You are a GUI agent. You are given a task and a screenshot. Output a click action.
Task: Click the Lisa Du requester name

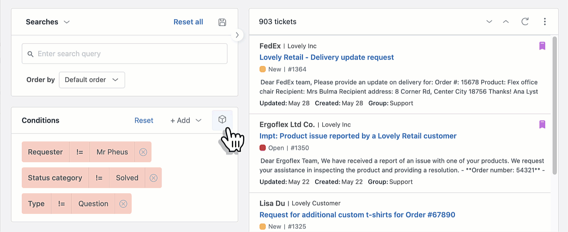[x=272, y=203]
